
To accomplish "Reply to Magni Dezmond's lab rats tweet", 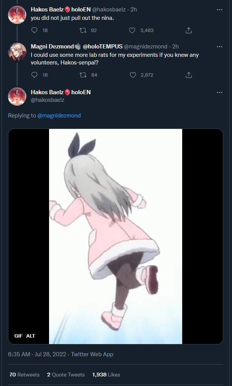I will [x=34, y=75].
